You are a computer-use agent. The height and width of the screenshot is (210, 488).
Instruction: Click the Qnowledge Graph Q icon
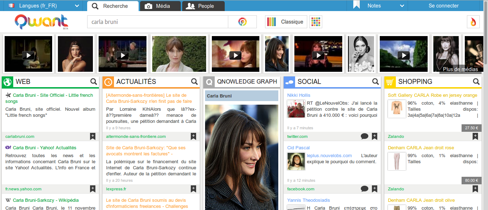[x=209, y=82]
